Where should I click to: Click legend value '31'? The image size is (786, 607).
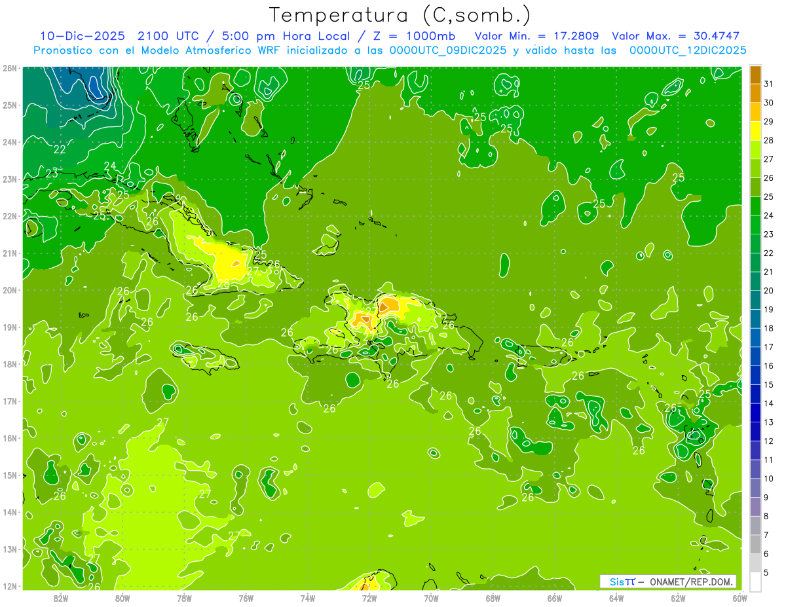(768, 84)
